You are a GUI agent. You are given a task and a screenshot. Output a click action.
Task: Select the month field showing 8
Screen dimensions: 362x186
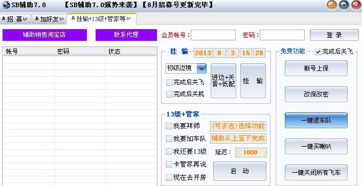[219, 53]
